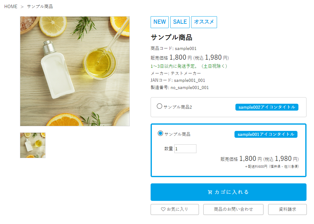Click the sample001アイコンタイトル label
Image resolution: width=314 pixels, height=224 pixels.
point(266,134)
